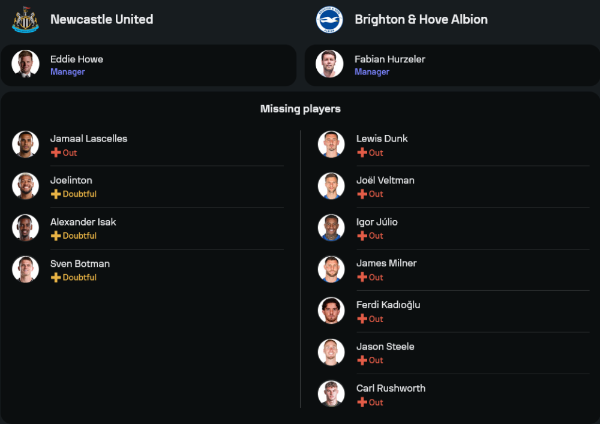The width and height of the screenshot is (600, 424).
Task: Open Joël Veltman's player name link
Action: [x=385, y=181]
